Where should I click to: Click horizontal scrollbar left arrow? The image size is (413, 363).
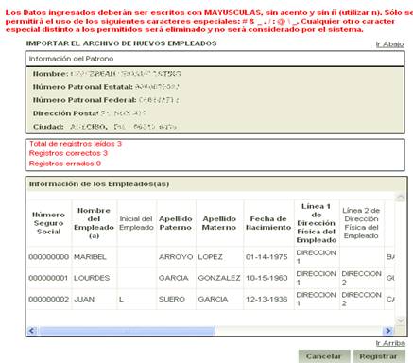pos(32,331)
